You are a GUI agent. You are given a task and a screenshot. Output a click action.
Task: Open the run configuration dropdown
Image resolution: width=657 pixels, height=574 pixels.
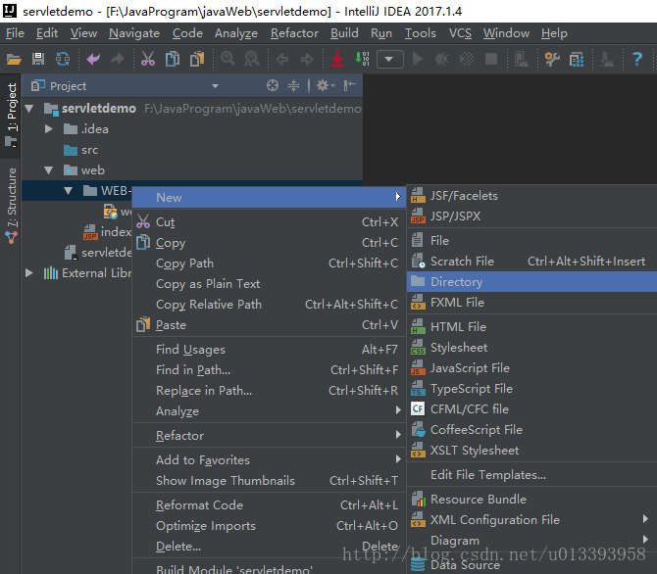(x=389, y=59)
